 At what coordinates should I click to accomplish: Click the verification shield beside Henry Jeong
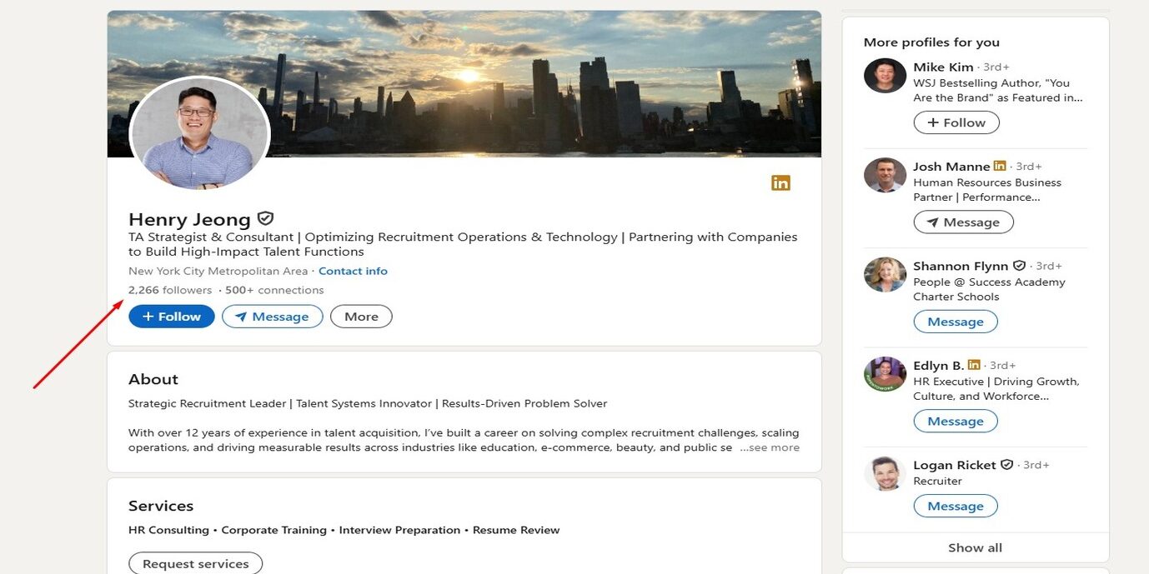[265, 219]
